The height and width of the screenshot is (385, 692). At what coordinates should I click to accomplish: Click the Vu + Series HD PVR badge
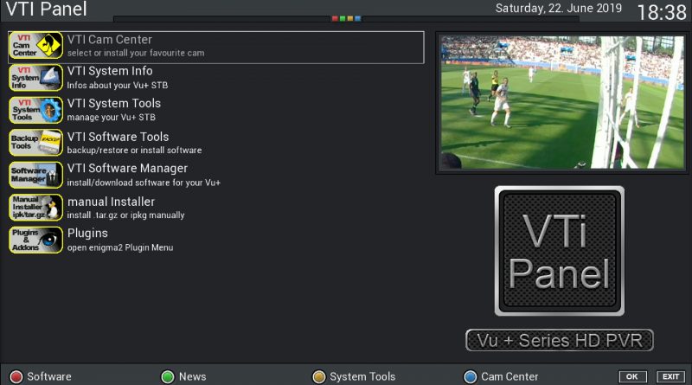[559, 340]
